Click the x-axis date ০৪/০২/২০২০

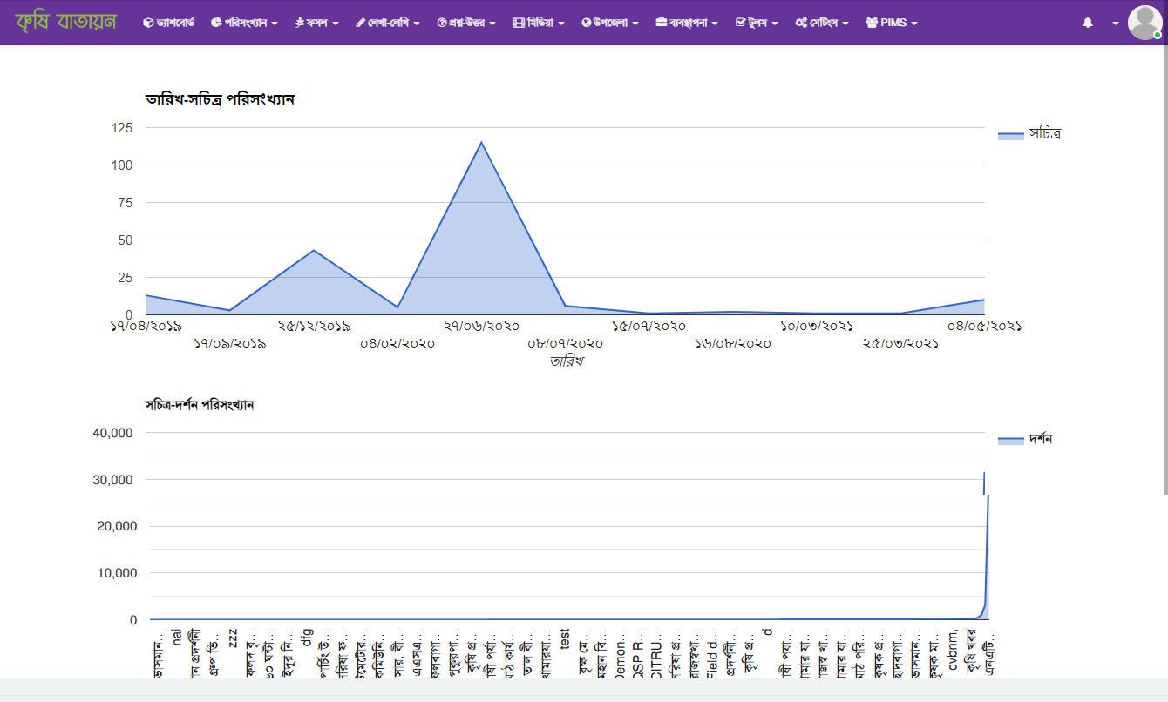(x=397, y=344)
